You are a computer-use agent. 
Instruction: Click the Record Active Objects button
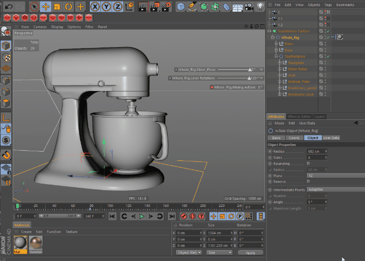(184, 216)
